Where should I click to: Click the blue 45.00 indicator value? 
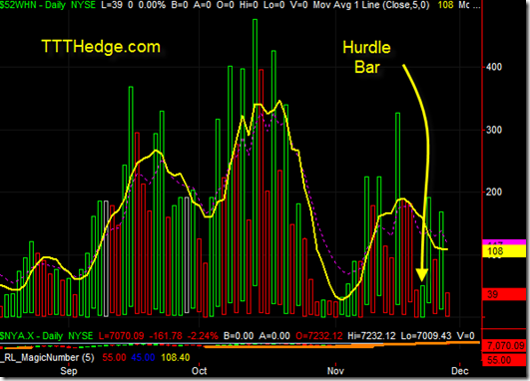(143, 357)
